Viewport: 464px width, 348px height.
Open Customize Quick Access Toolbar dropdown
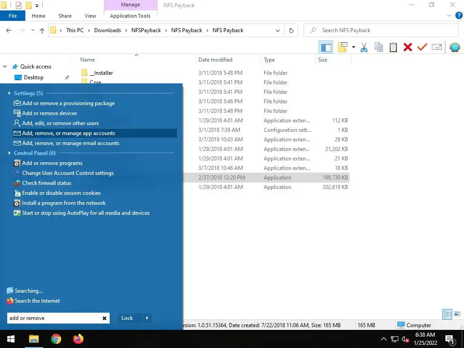click(x=37, y=5)
